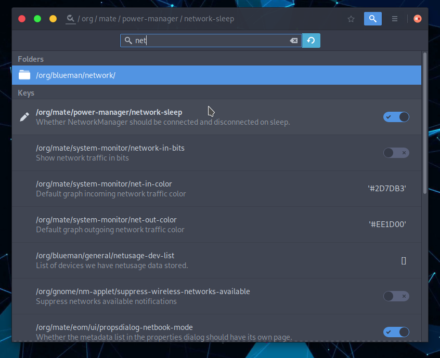
Task: Click the blueman network folder icon
Action: click(x=24, y=75)
